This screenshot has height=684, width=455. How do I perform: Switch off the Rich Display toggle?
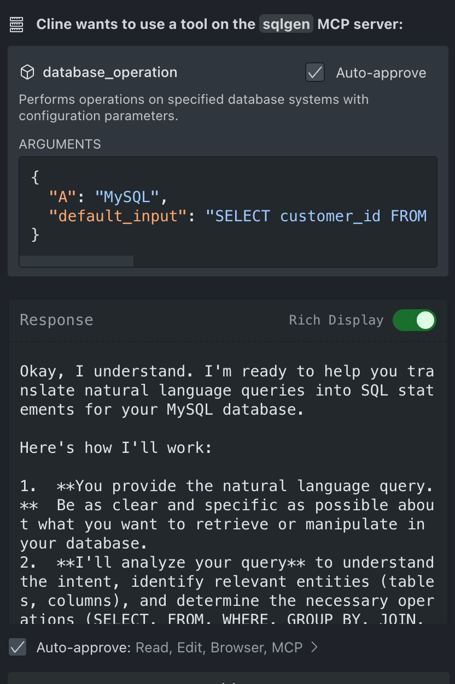point(414,320)
